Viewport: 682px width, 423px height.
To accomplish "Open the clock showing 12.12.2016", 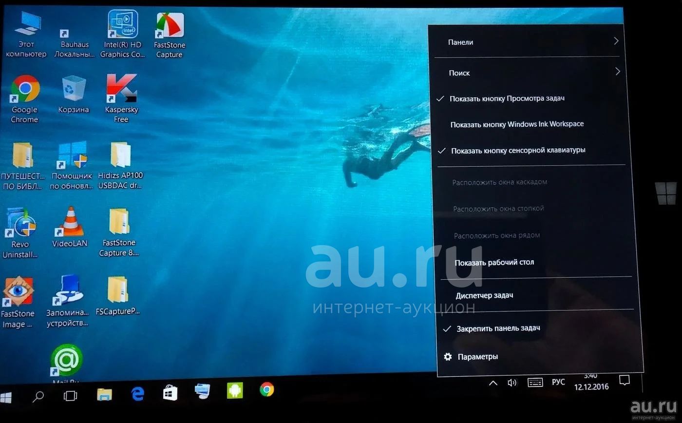I will pos(591,382).
